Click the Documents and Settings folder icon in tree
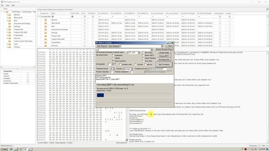 [10, 23]
